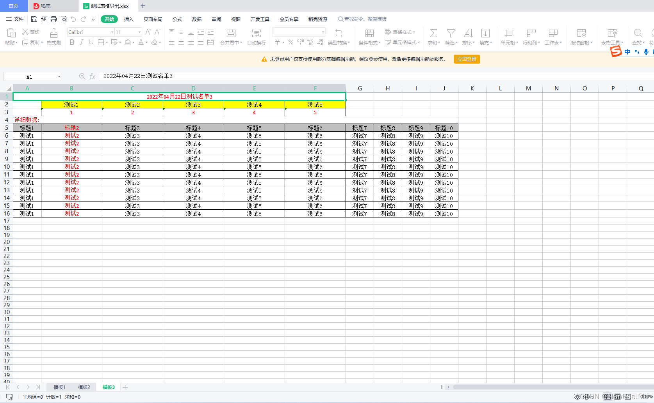Click the 立即登录 login button
The width and height of the screenshot is (654, 403).
[467, 59]
